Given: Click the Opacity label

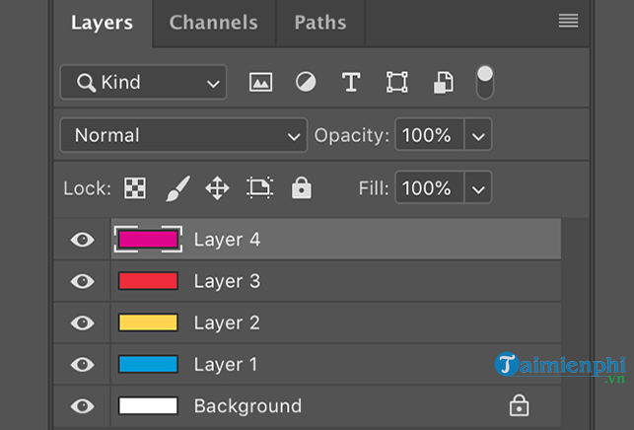Looking at the screenshot, I should [351, 135].
